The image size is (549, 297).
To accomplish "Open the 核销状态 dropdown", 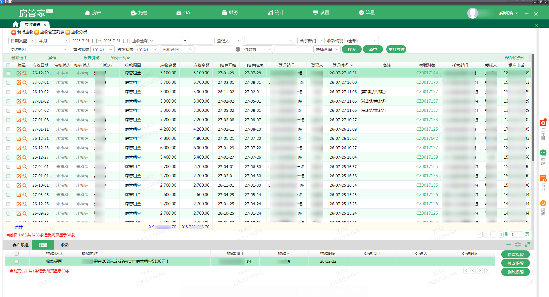I will 147,49.
